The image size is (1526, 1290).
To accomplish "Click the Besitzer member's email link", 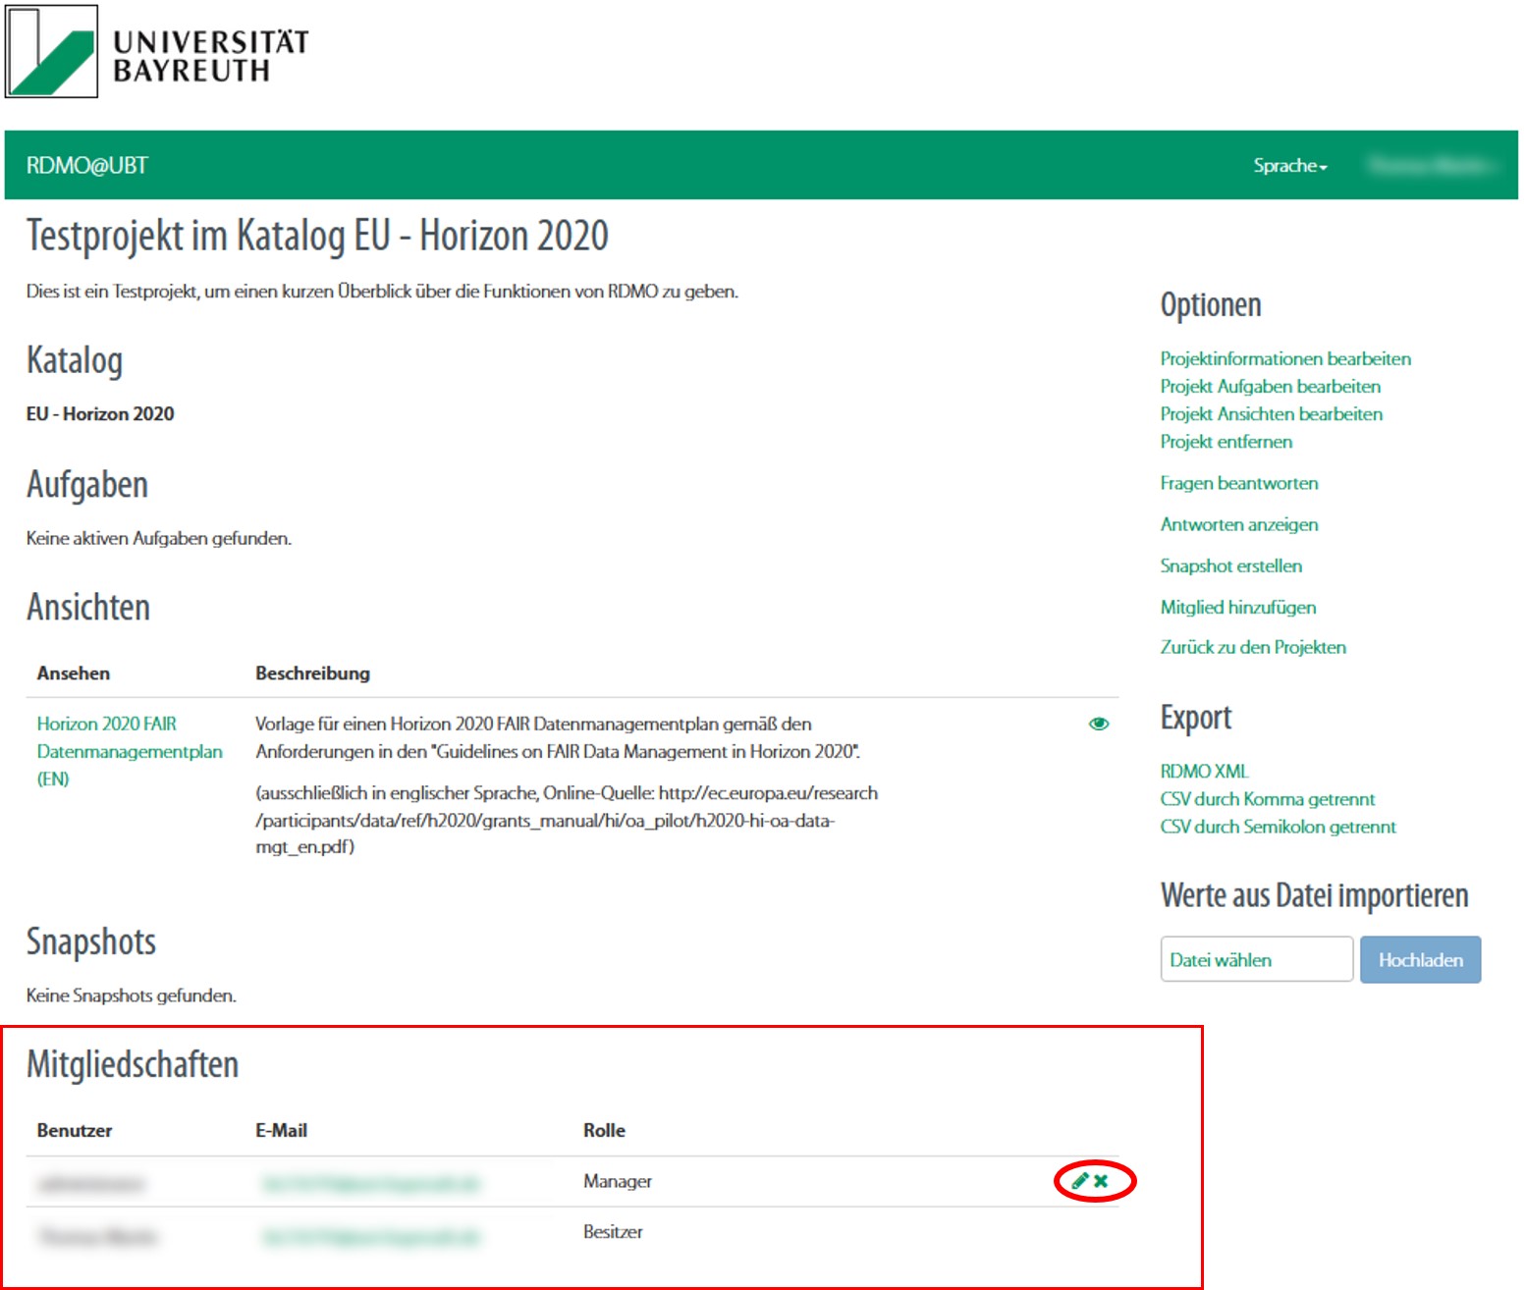I will click(371, 1236).
